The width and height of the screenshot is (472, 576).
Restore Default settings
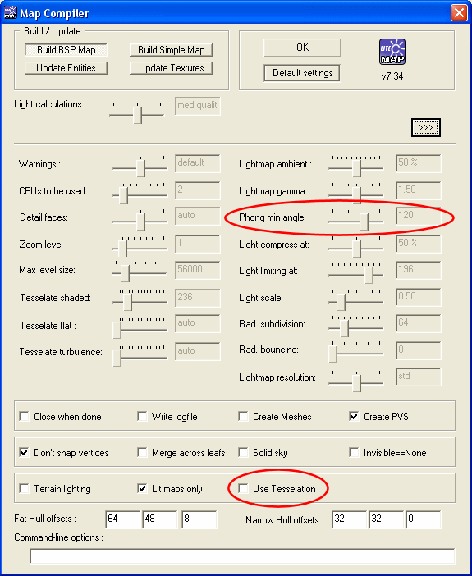(x=303, y=73)
